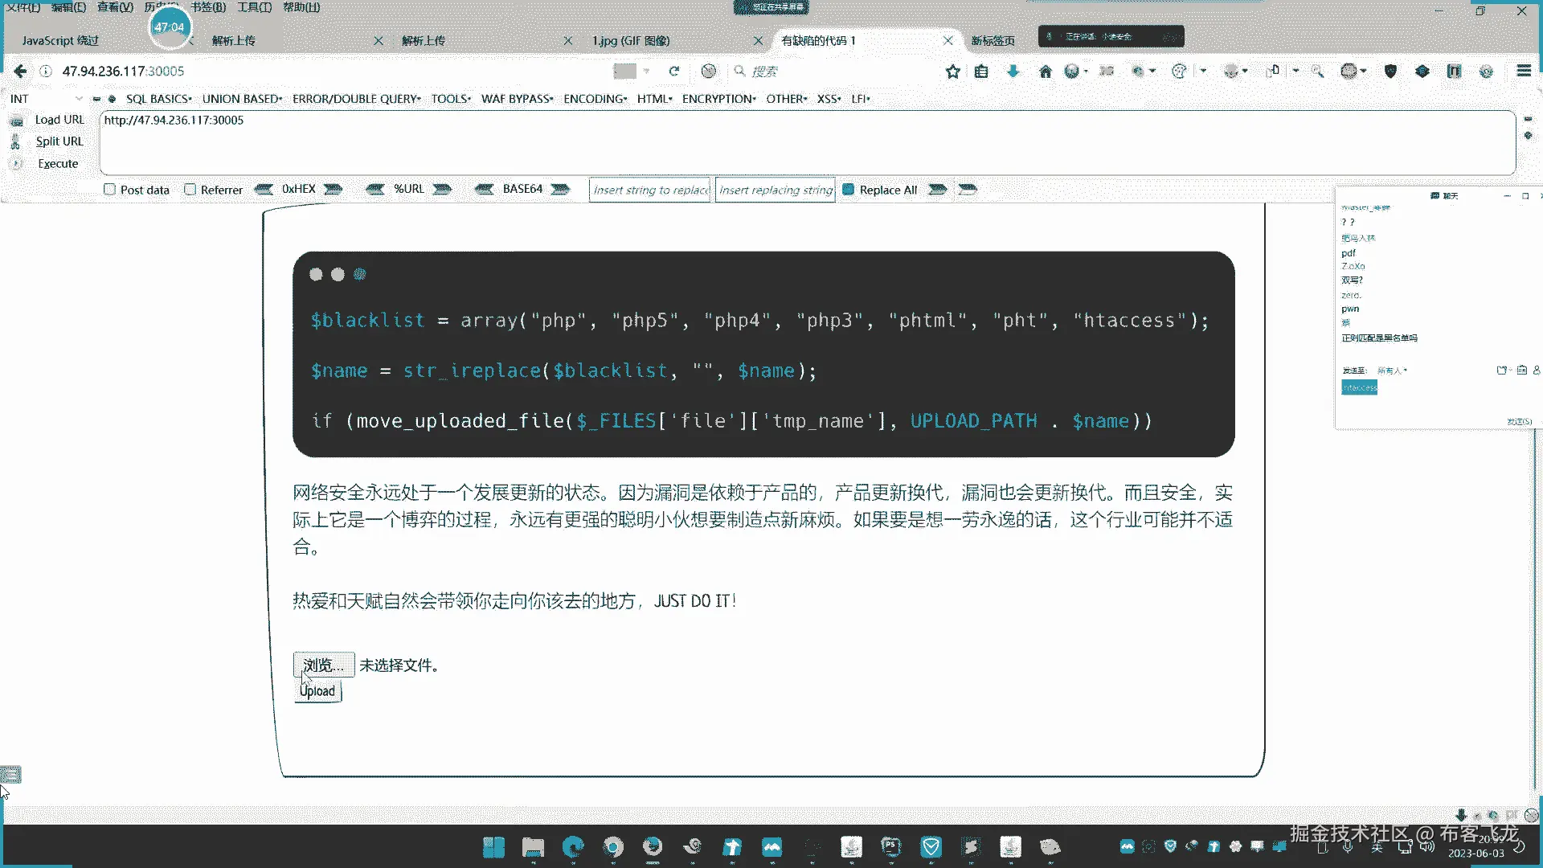This screenshot has height=868, width=1543.
Task: Click the 浏览... file browse button
Action: tap(323, 665)
